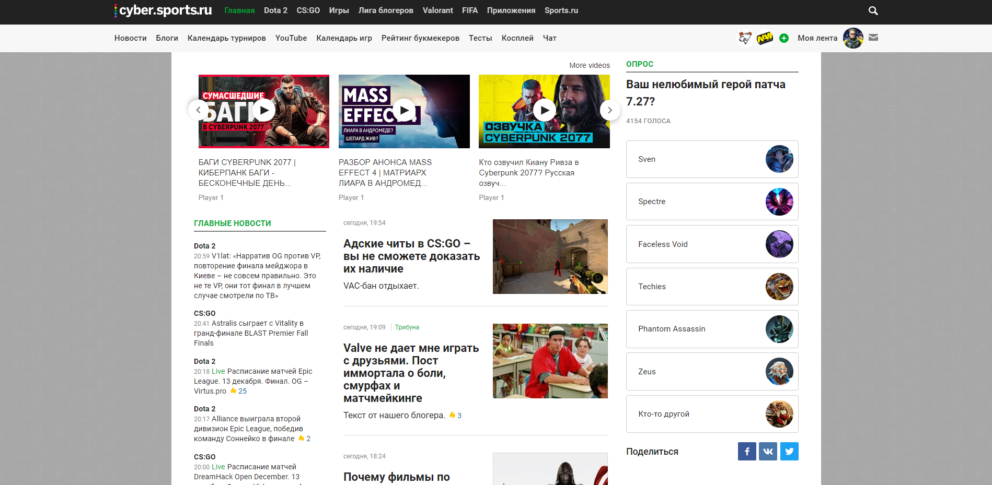Add a team with green plus icon
Viewport: 992px width, 485px height.
[784, 38]
